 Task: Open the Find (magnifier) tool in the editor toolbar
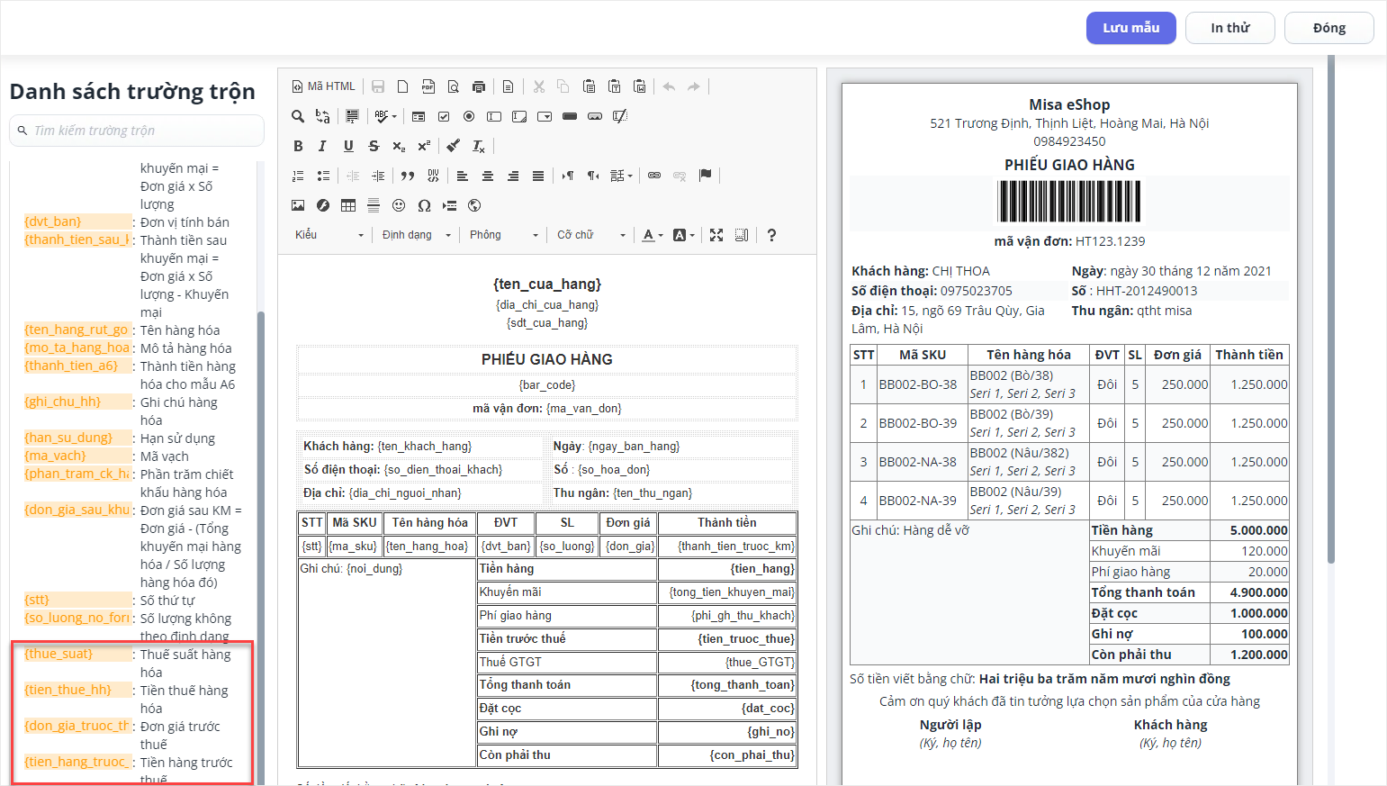coord(298,116)
